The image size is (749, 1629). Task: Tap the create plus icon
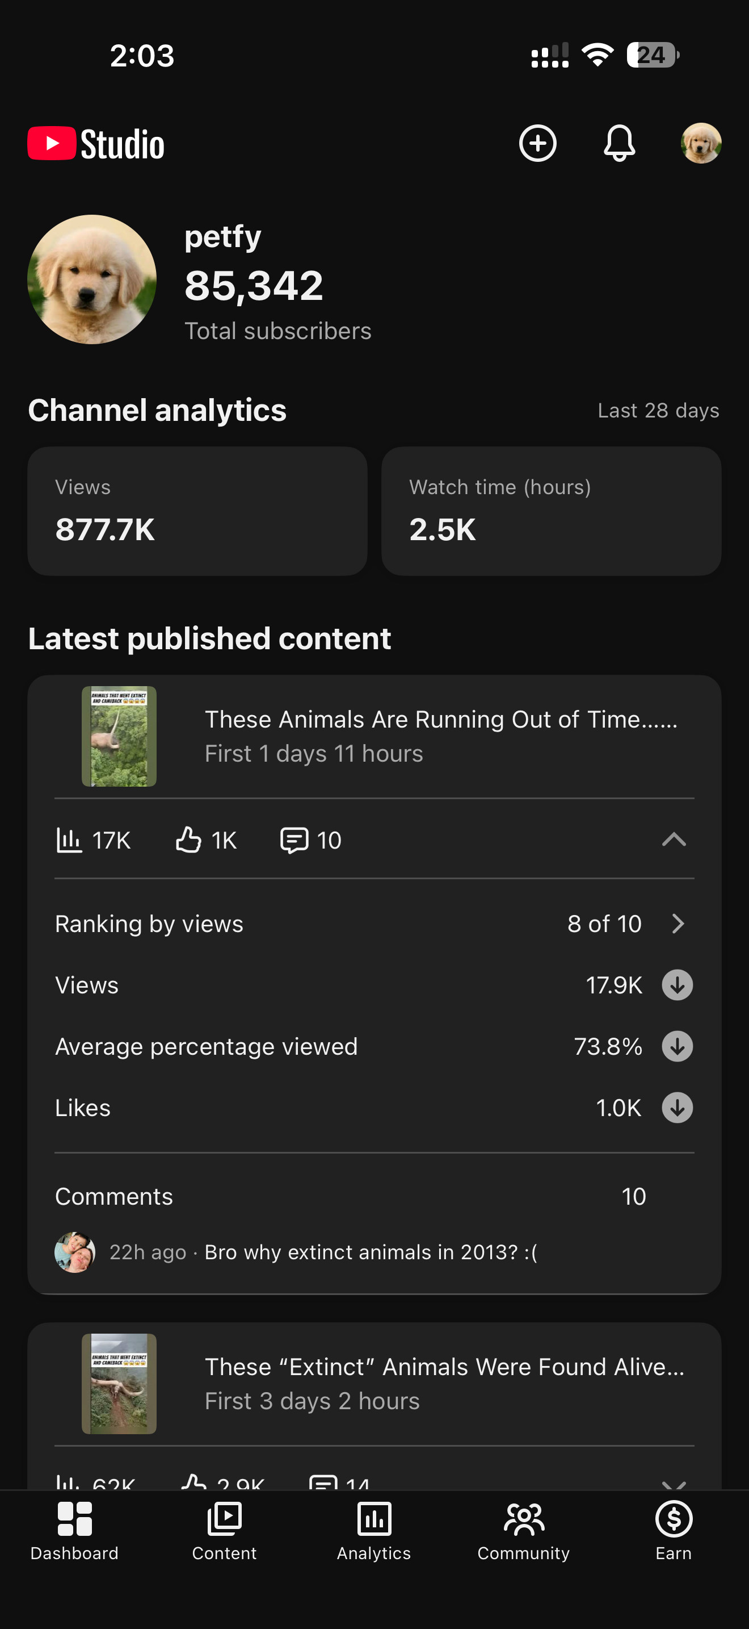(537, 143)
